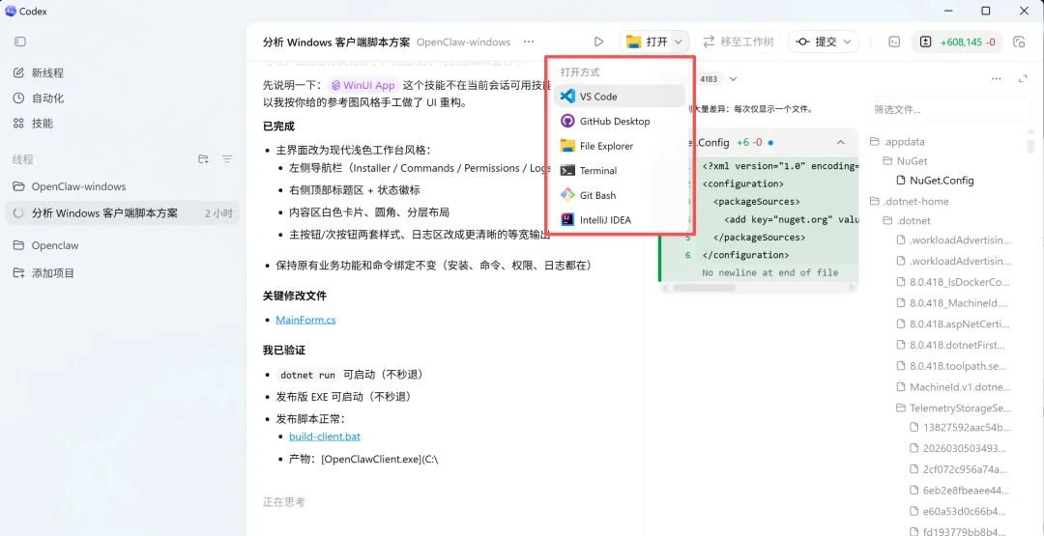
Task: Focus the 筛选文件 filter input
Action: 948,109
